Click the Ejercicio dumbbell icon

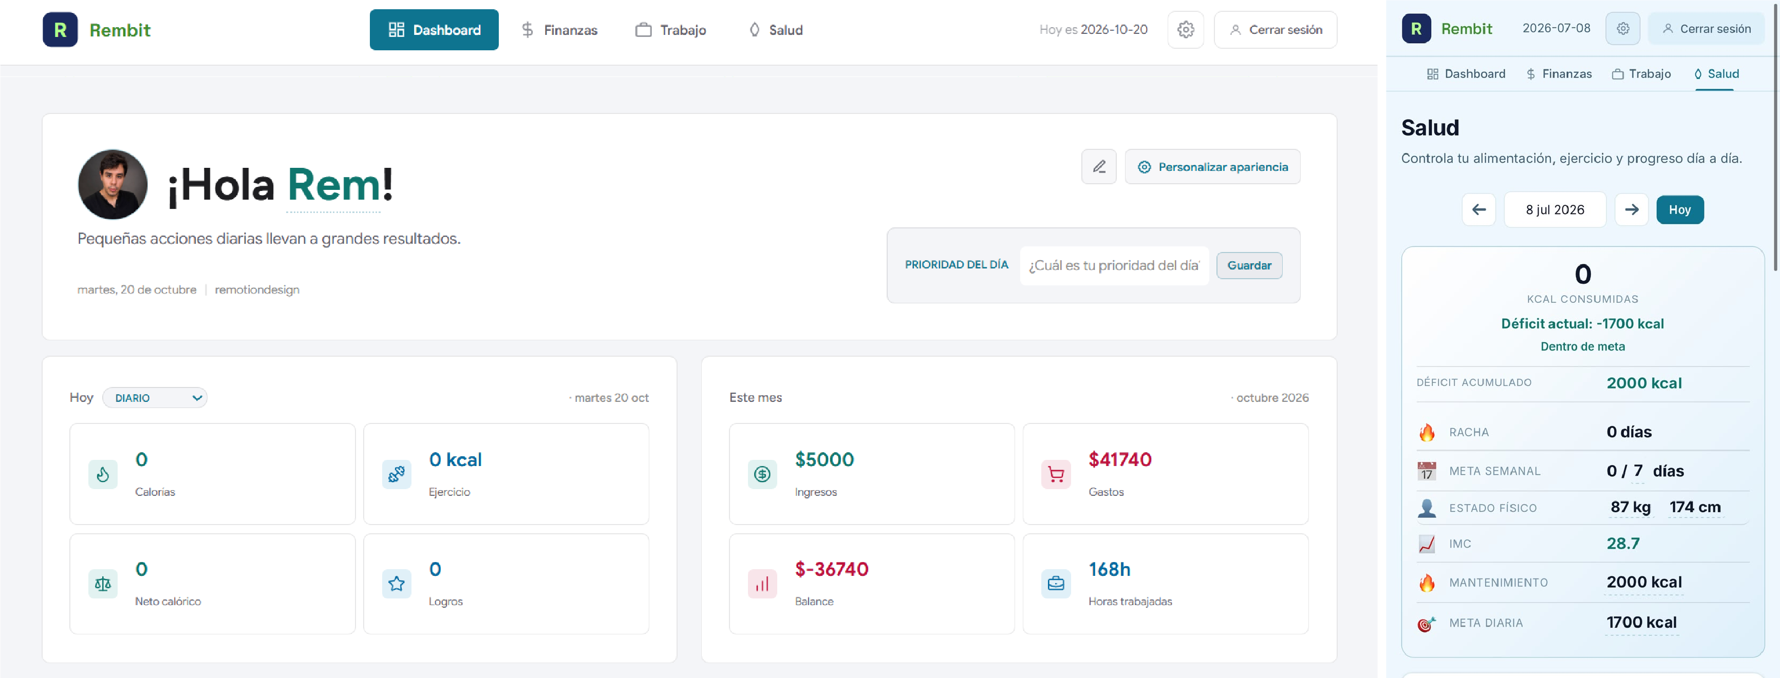[397, 474]
